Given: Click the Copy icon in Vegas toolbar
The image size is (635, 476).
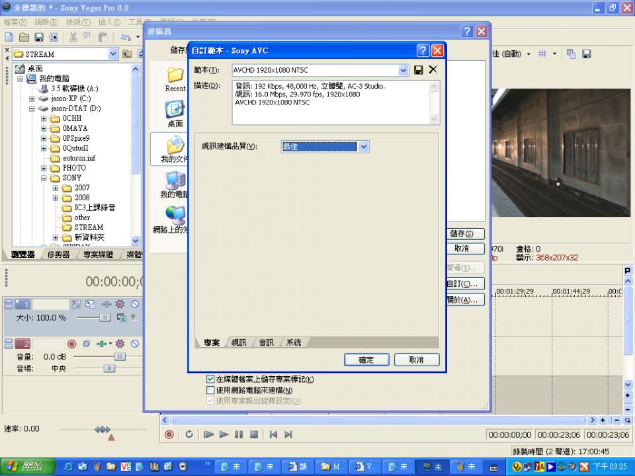Looking at the screenshot, I should click(x=88, y=37).
